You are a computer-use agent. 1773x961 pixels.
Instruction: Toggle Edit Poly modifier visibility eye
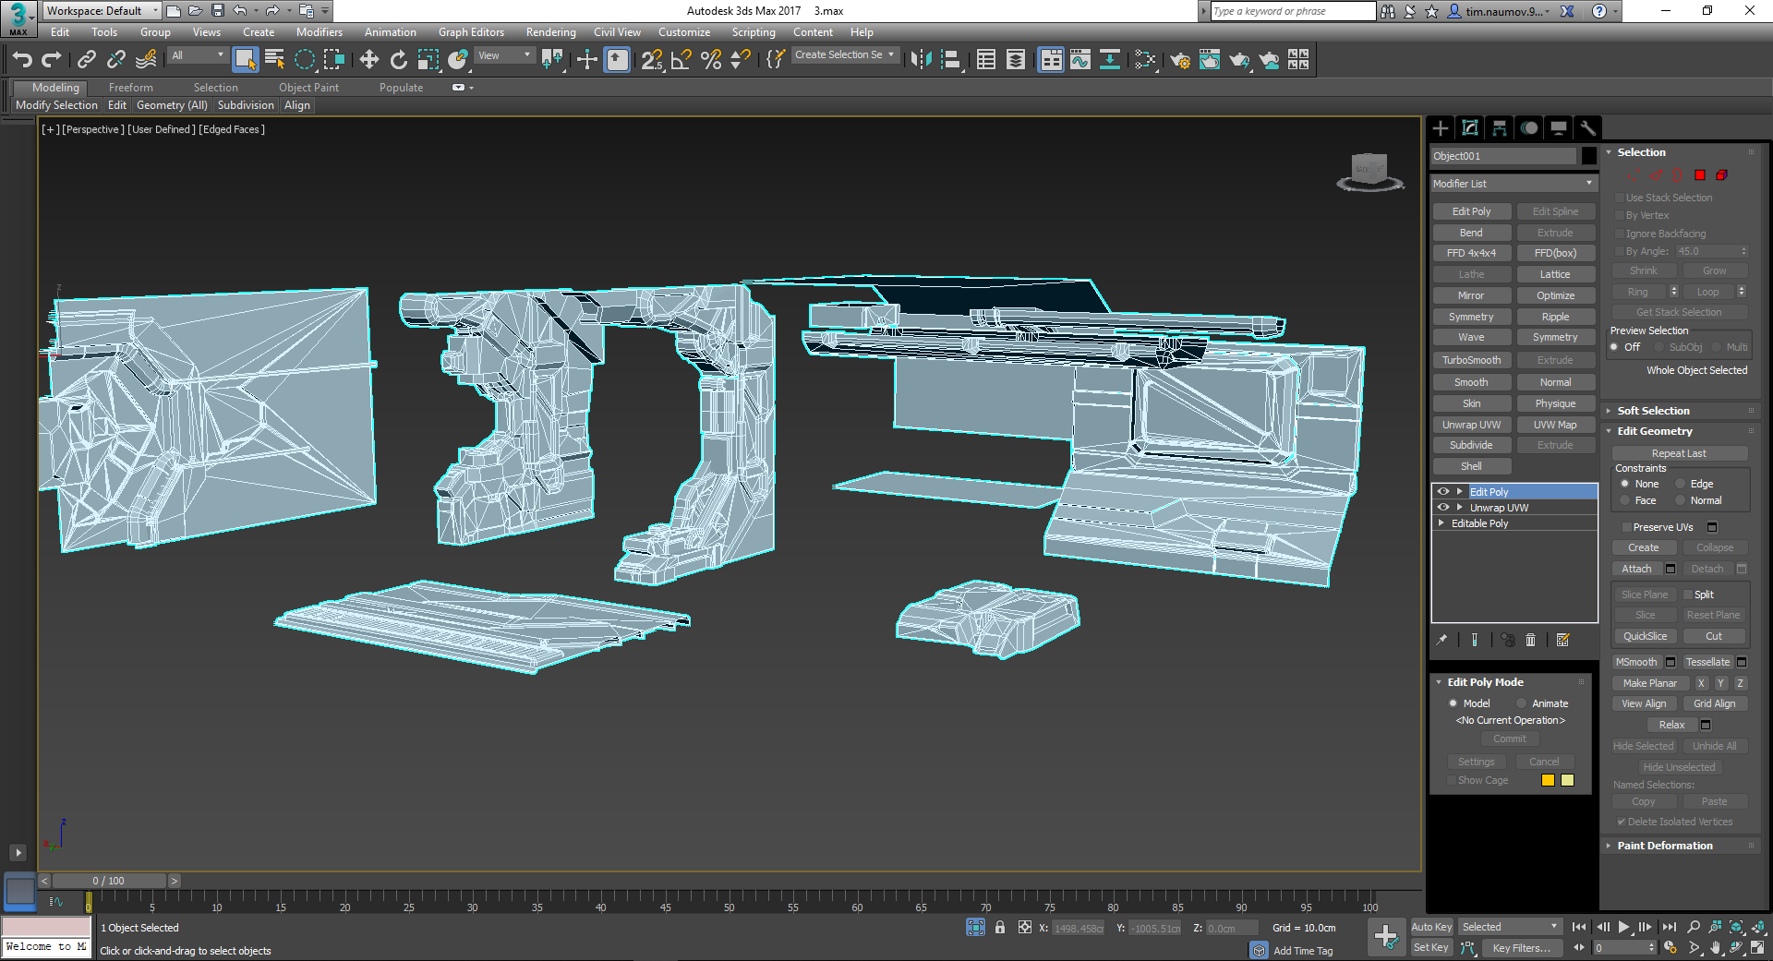[x=1442, y=492]
